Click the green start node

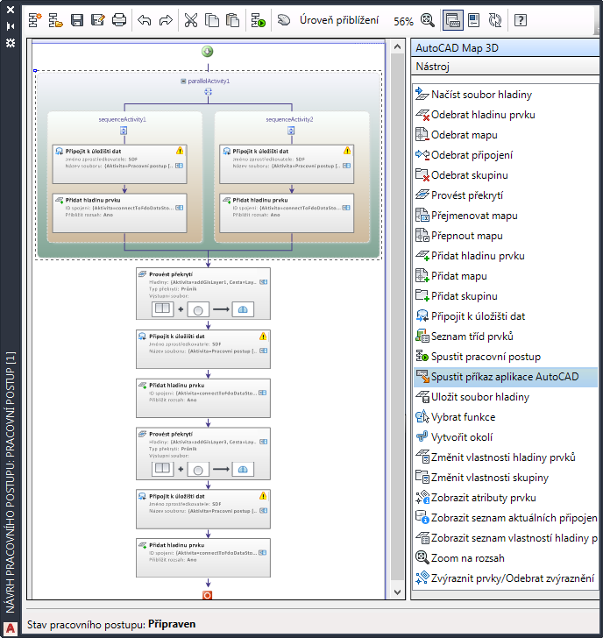[208, 51]
